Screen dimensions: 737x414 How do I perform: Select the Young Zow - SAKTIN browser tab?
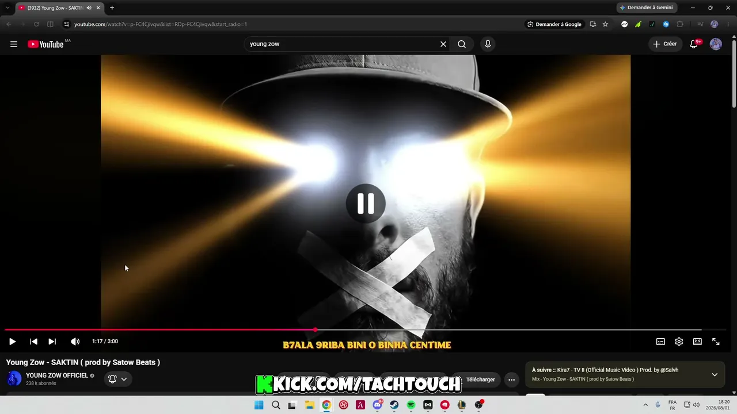point(59,7)
